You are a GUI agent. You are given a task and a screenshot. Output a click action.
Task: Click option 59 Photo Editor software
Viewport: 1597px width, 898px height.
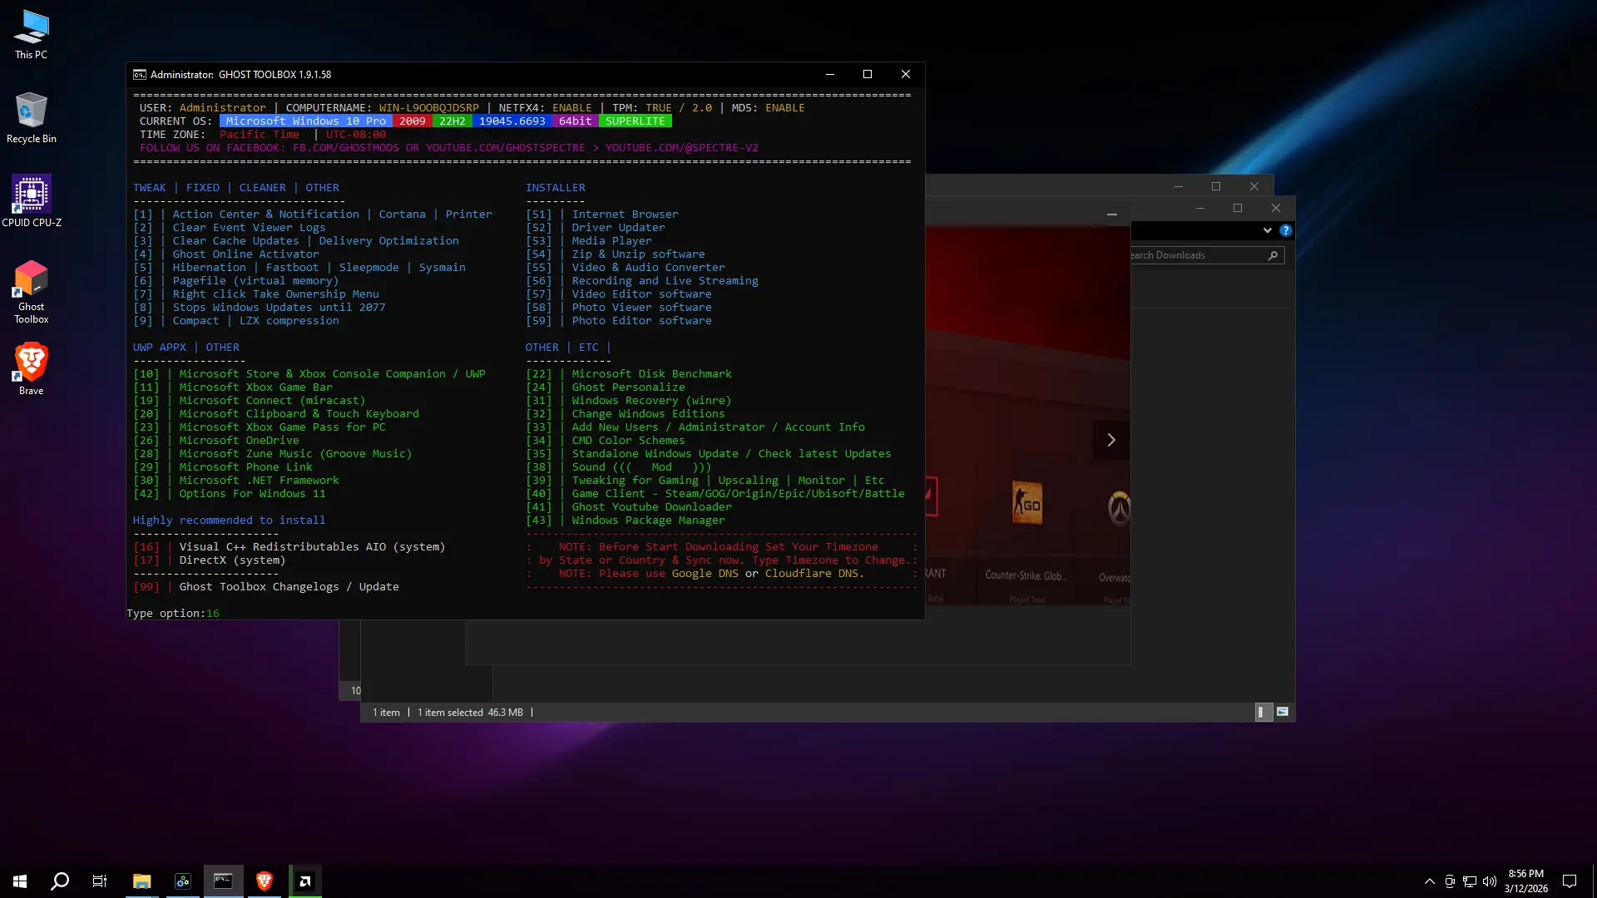click(619, 321)
